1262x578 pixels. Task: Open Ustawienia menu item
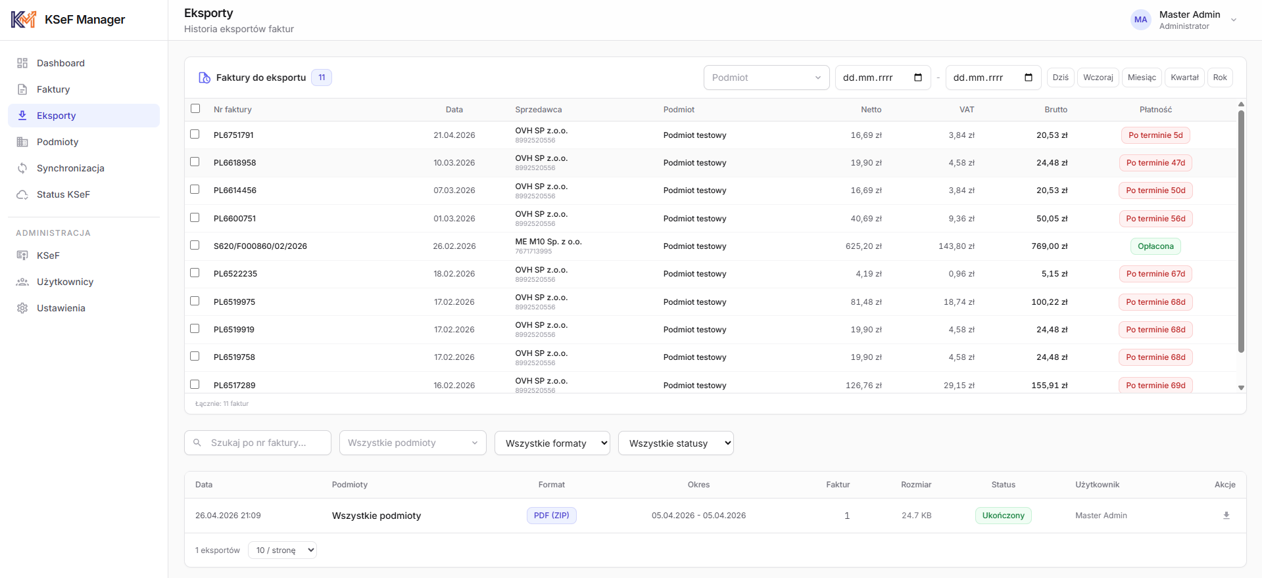pos(84,308)
